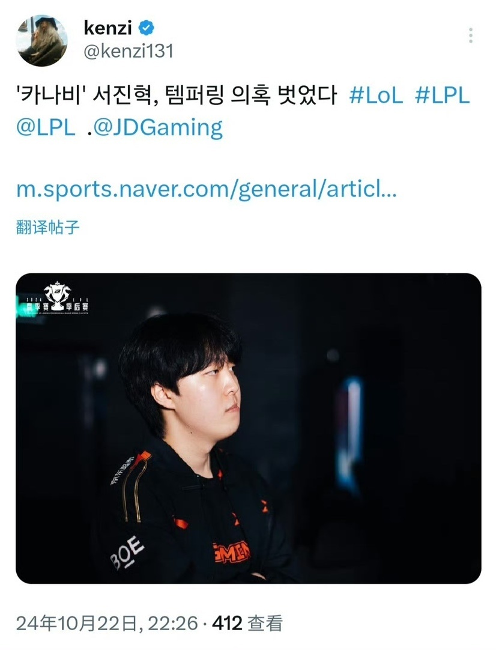The height and width of the screenshot is (650, 496).
Task: Open the m.sports.naver.com article link
Action: point(207,189)
